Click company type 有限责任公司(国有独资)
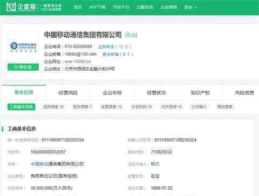This screenshot has height=196, width=259. click(54, 176)
